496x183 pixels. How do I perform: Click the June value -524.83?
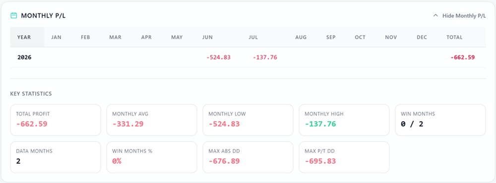click(x=218, y=57)
